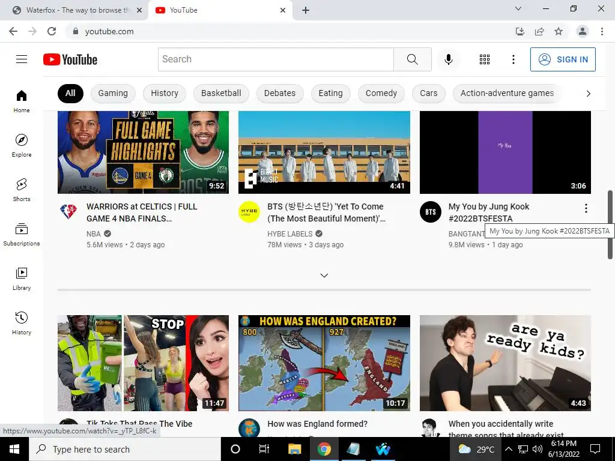Open Subscriptions in the sidebar
The height and width of the screenshot is (461, 615).
point(22,235)
